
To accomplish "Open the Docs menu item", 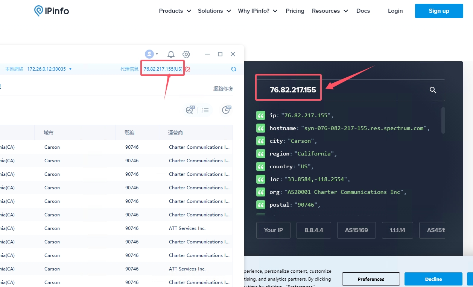I will 363,11.
